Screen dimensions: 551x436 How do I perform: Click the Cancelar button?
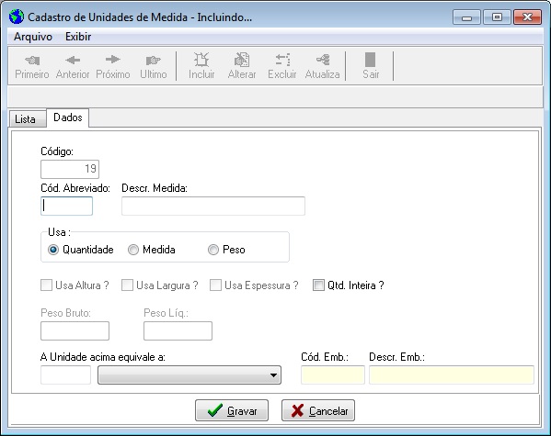(318, 410)
